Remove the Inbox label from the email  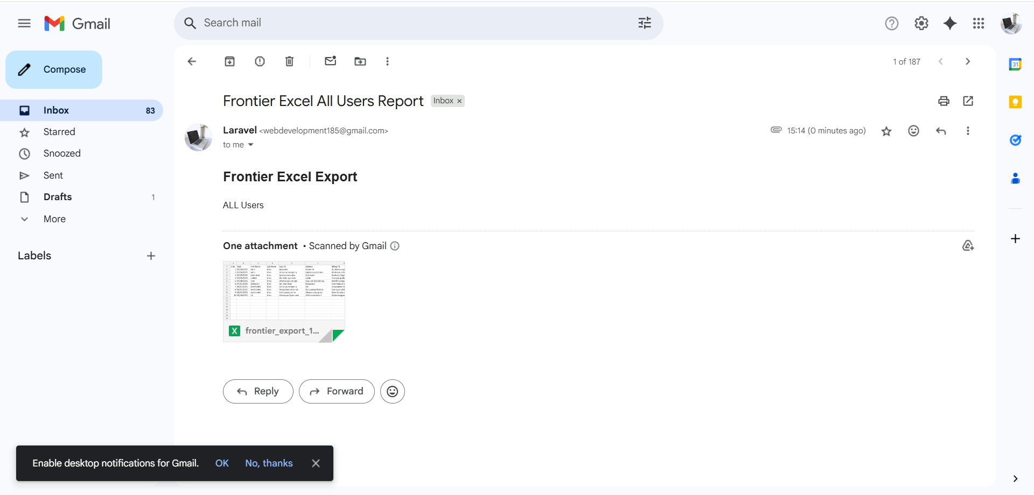click(x=459, y=101)
